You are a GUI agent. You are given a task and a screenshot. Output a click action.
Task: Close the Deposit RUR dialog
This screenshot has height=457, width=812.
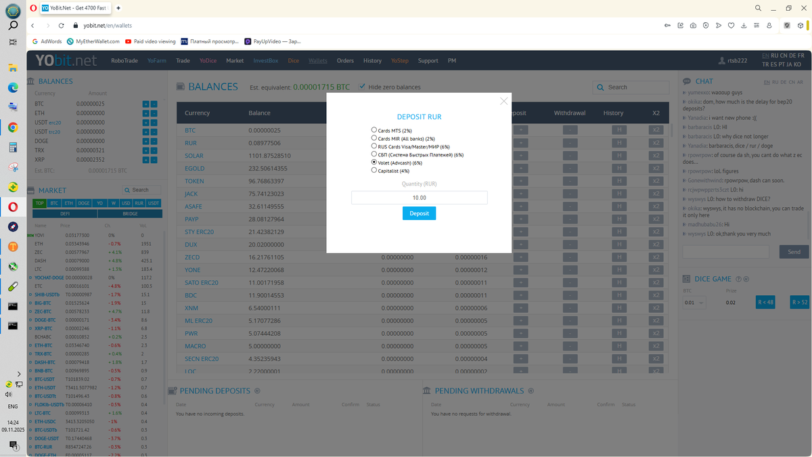503,101
